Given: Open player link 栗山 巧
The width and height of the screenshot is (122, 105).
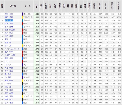Looking at the screenshot, I should point(8,39).
